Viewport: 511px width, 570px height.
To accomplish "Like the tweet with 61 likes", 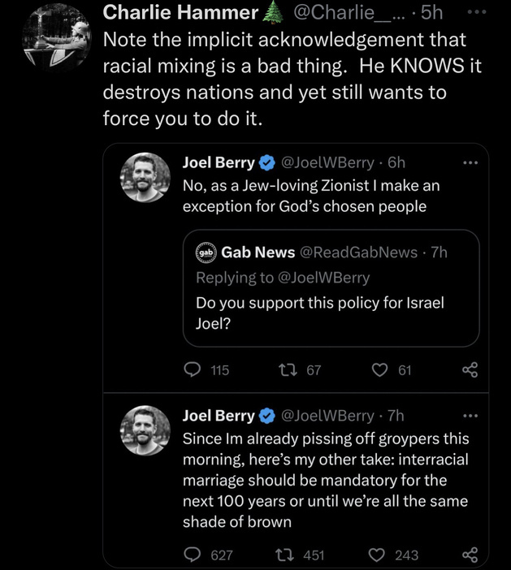I will [x=381, y=369].
